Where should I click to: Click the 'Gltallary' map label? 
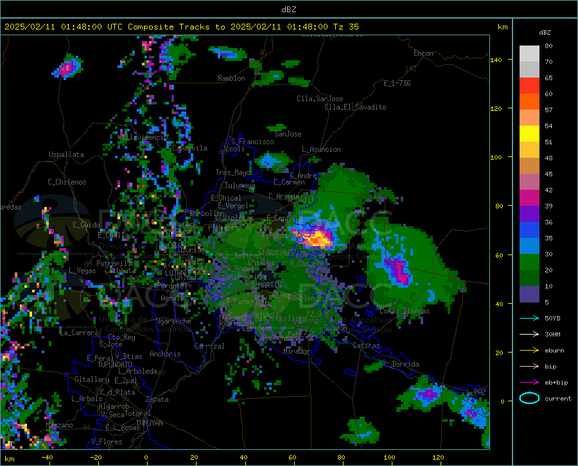(92, 379)
